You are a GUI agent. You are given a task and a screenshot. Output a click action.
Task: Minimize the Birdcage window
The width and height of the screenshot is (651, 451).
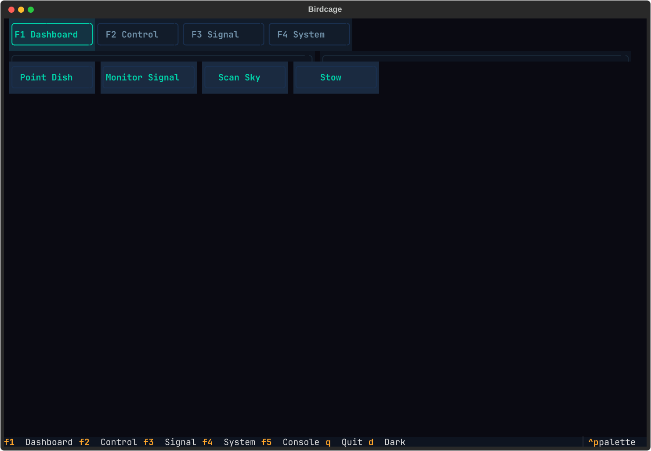21,10
